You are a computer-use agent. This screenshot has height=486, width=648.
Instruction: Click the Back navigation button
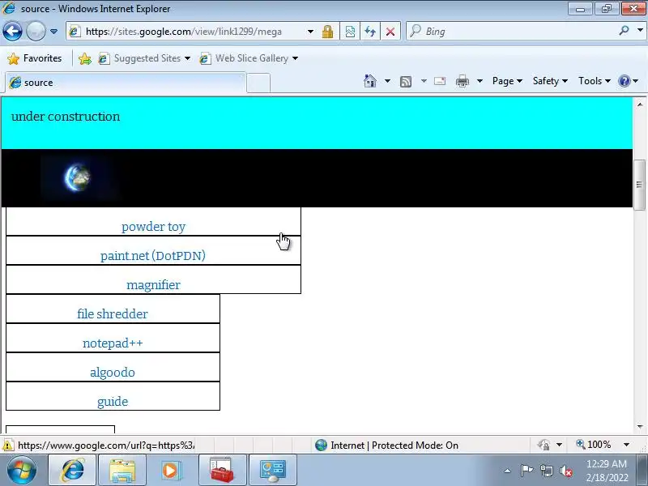click(12, 31)
